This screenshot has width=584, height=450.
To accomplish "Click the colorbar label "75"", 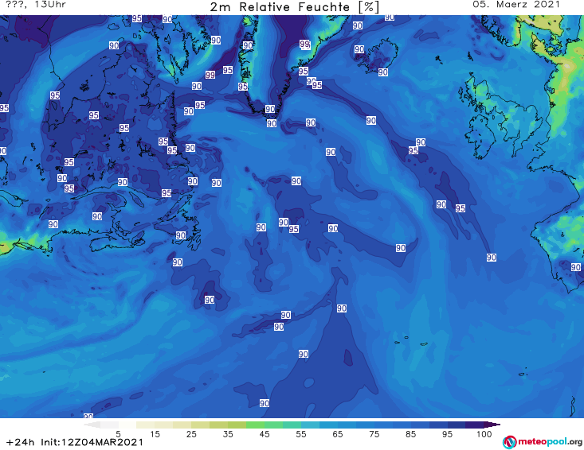I will coord(374,434).
